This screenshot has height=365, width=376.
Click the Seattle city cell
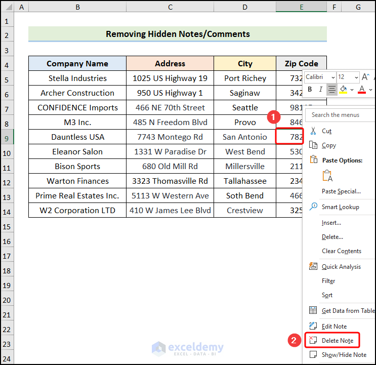[245, 107]
